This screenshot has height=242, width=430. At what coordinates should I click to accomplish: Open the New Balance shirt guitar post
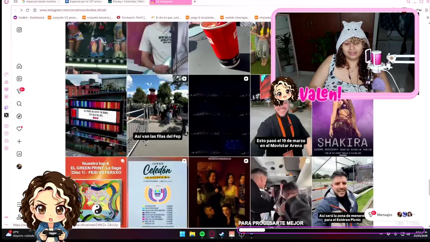point(158,48)
